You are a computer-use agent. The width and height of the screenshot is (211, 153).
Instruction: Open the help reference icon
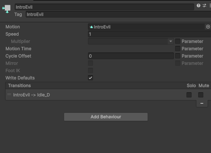point(198,5)
